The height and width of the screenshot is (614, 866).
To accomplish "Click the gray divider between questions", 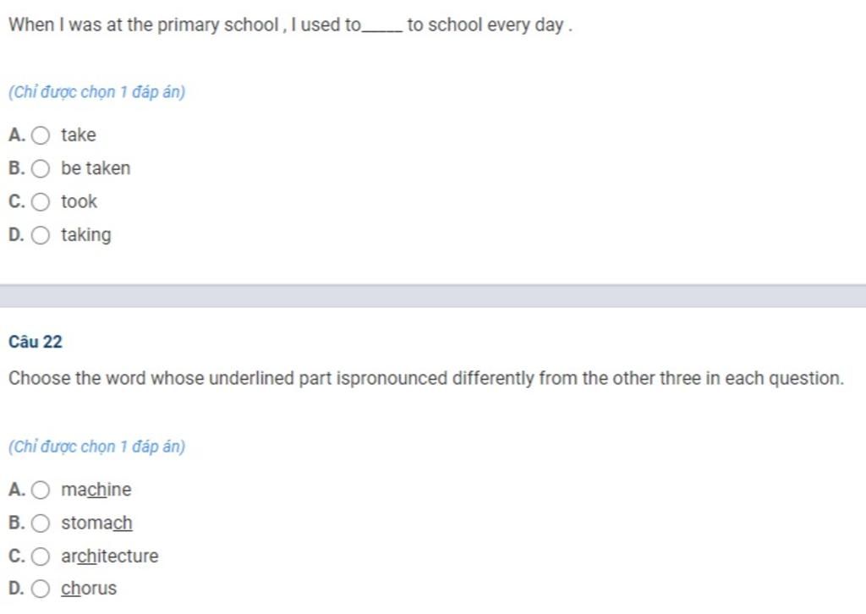I will [x=433, y=296].
